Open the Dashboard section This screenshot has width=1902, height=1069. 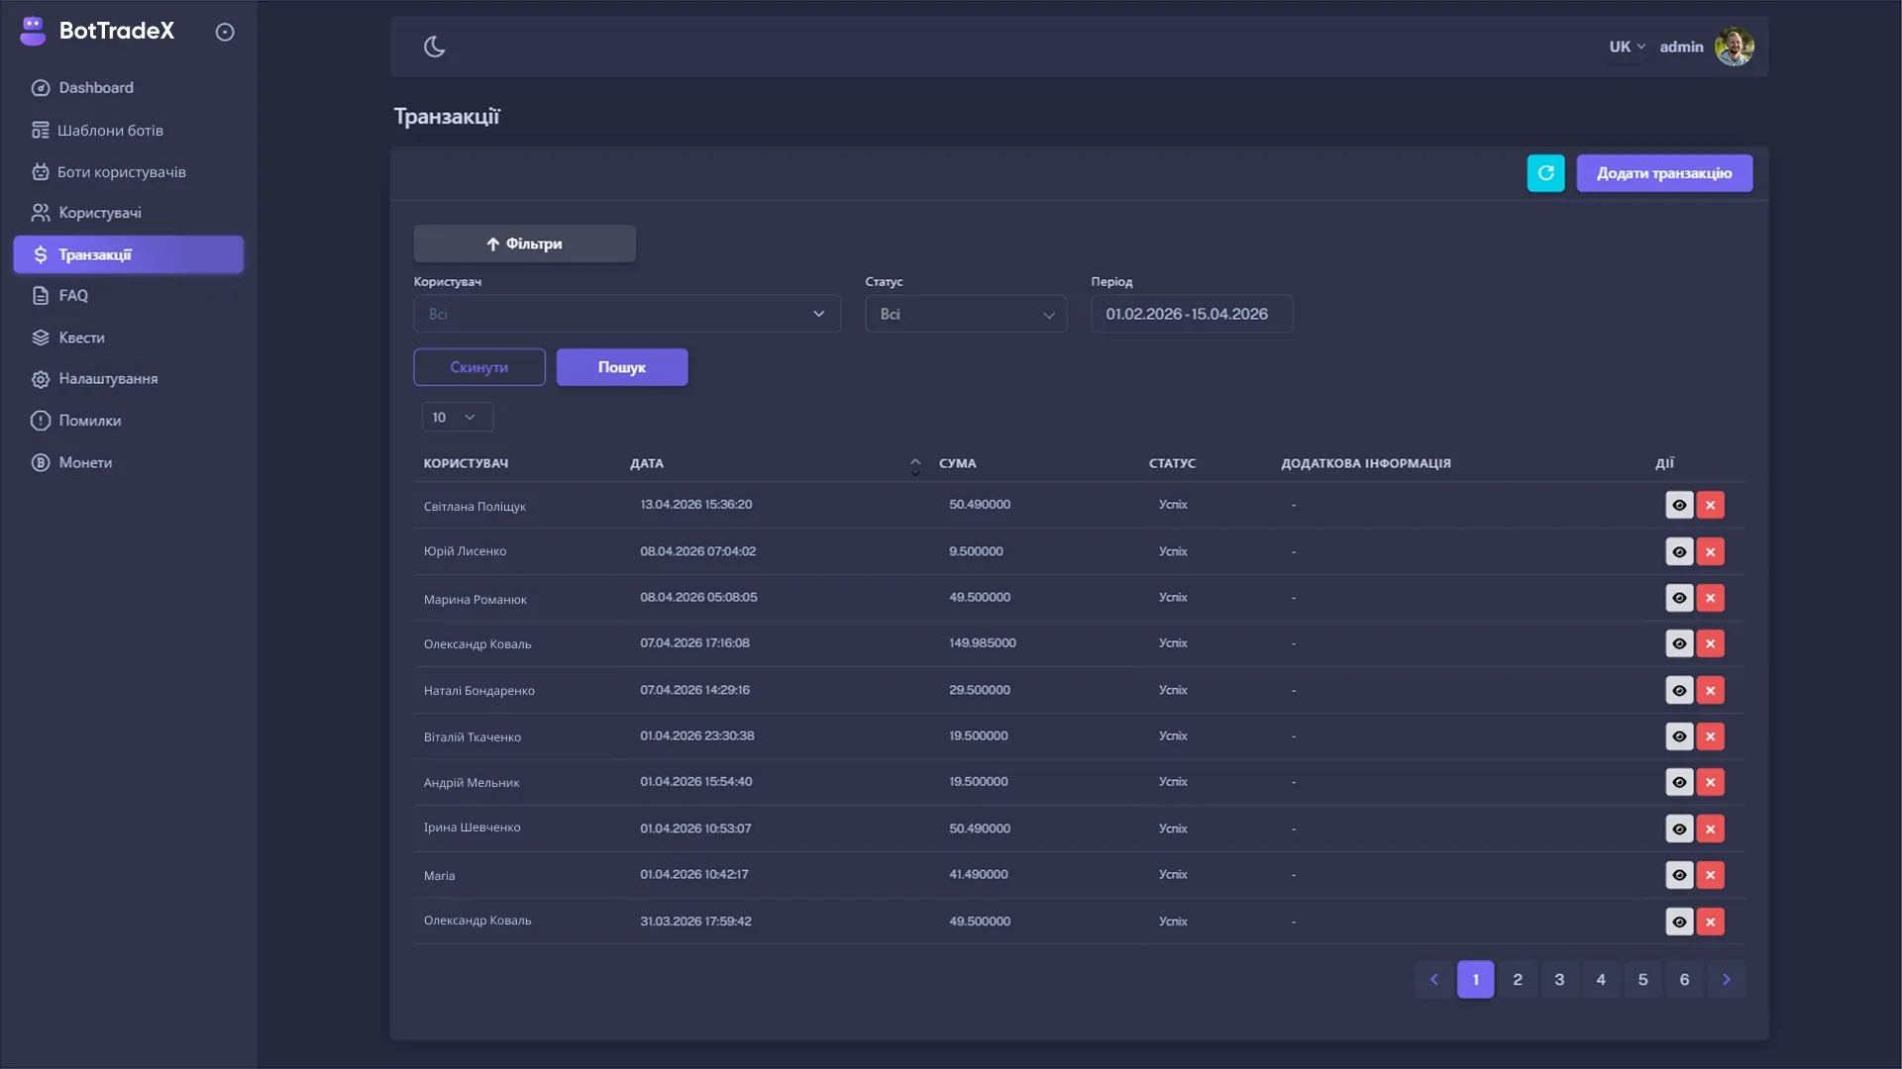[x=95, y=87]
